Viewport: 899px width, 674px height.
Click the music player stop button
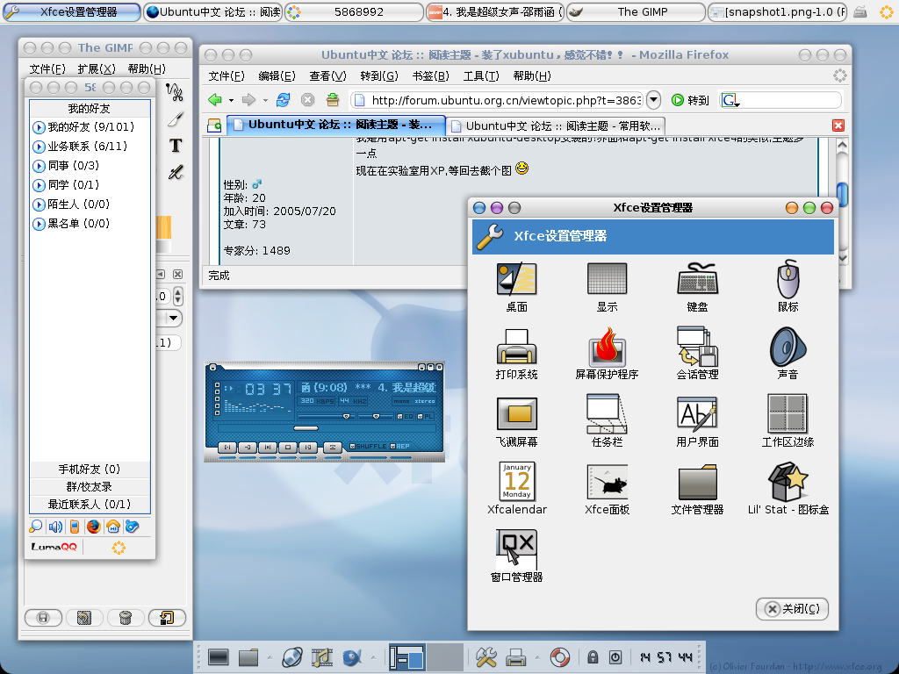coord(288,447)
